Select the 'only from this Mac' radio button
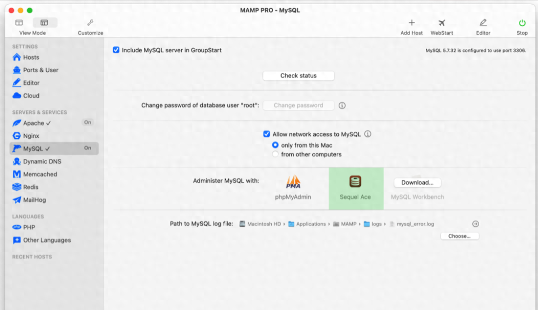This screenshot has width=538, height=310. click(275, 145)
